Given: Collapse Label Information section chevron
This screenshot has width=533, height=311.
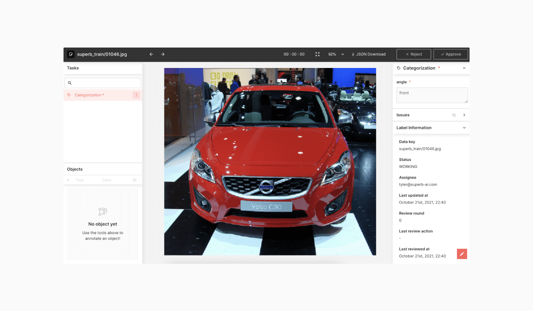Looking at the screenshot, I should 464,128.
